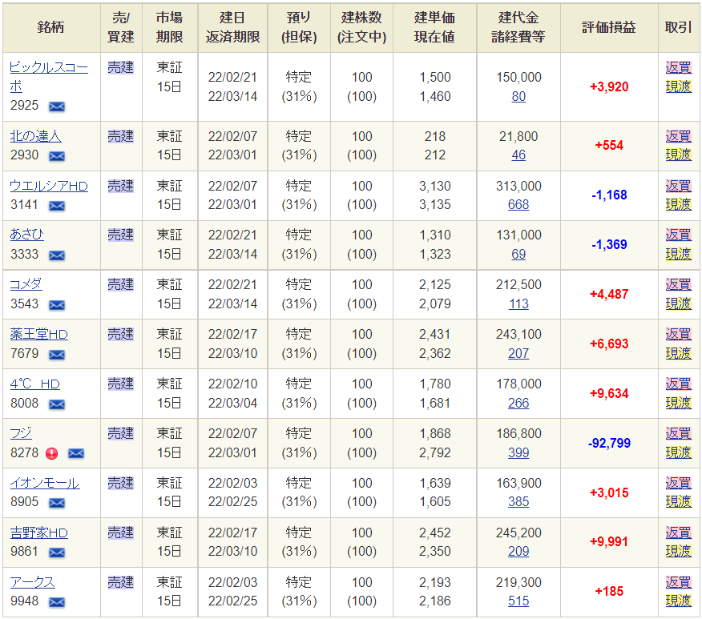
Task: Click 返買 for the フジ position
Action: pos(678,433)
